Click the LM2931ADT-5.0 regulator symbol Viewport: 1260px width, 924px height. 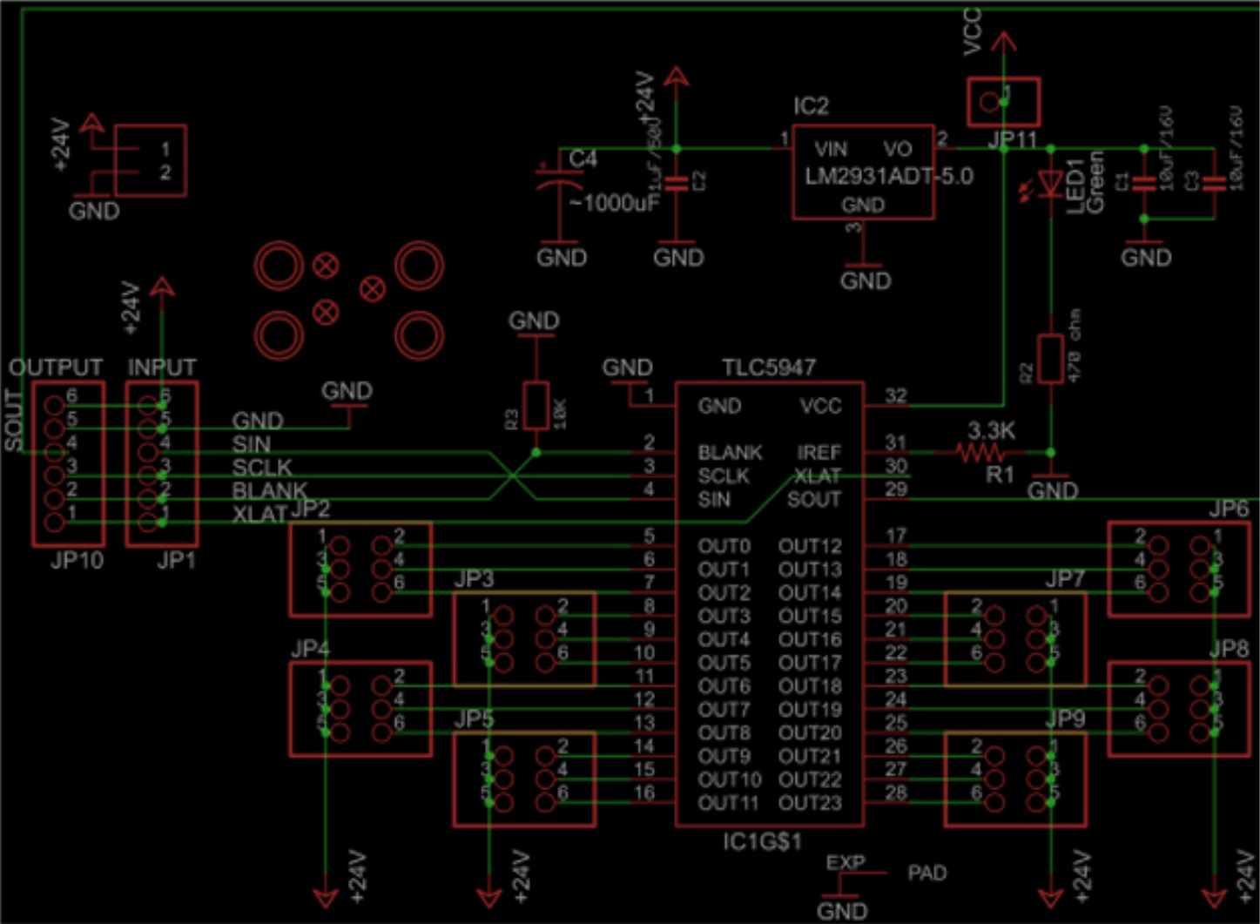pyautogui.click(x=863, y=172)
